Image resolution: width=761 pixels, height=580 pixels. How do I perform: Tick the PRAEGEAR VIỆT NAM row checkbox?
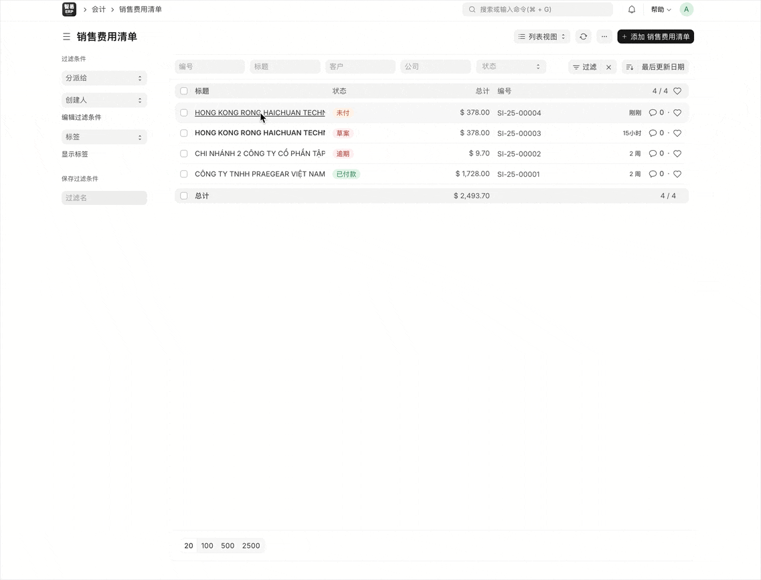coord(184,174)
